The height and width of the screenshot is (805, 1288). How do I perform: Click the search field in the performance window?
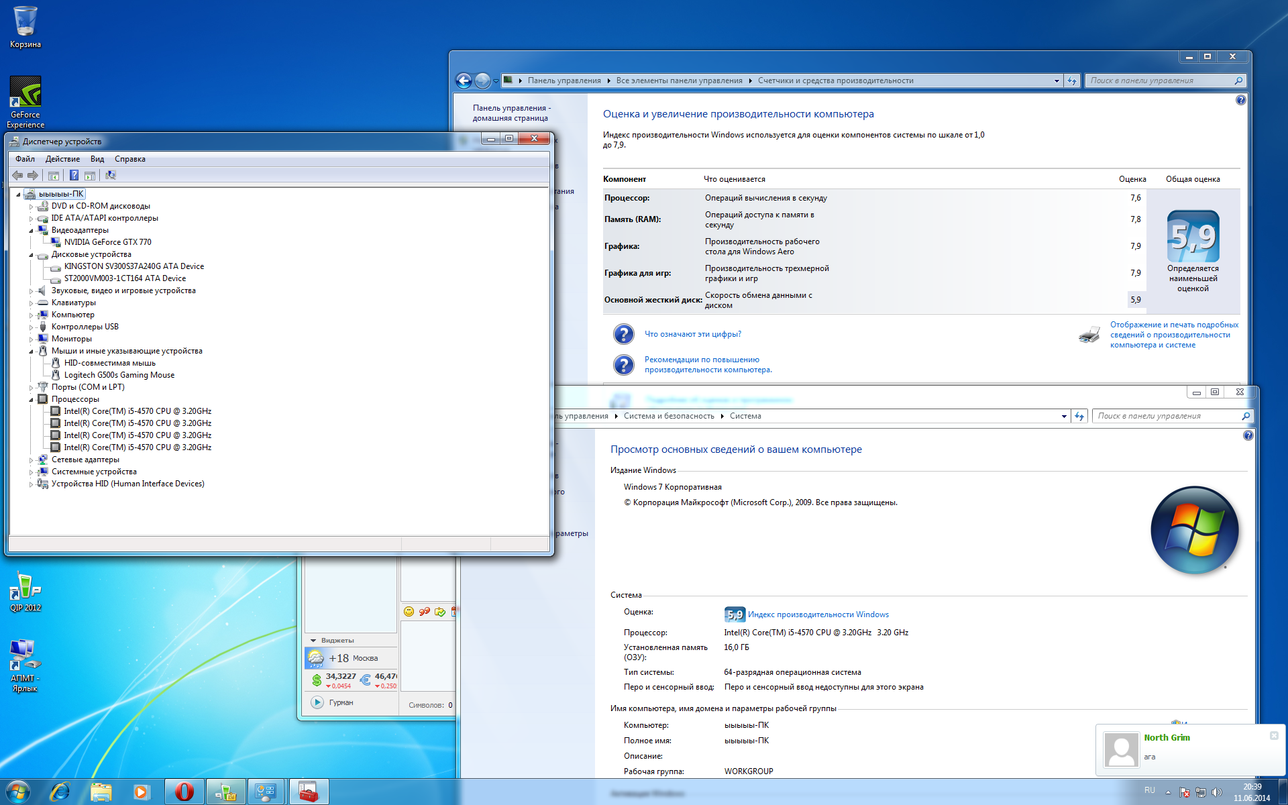(x=1165, y=80)
